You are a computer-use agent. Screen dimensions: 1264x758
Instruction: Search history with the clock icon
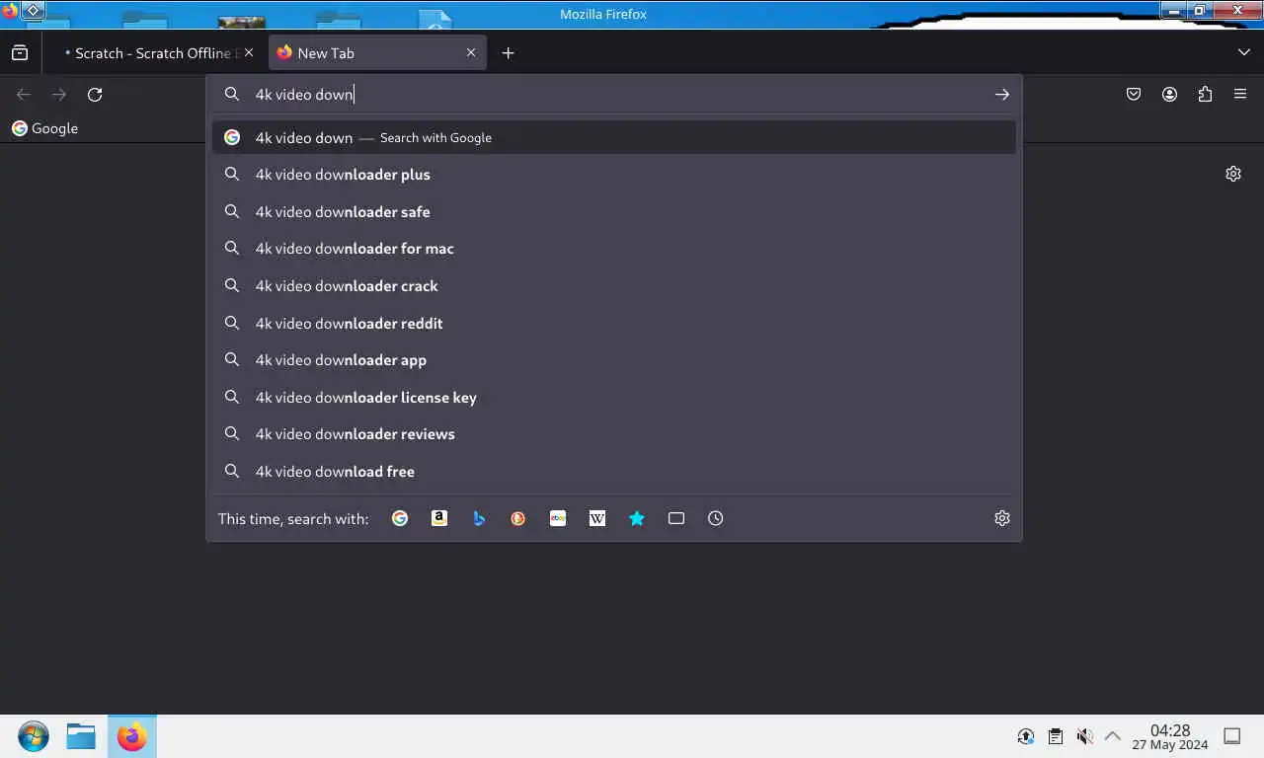pyautogui.click(x=716, y=518)
